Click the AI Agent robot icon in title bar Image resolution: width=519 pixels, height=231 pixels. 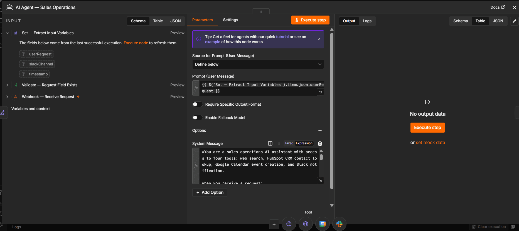pos(9,7)
